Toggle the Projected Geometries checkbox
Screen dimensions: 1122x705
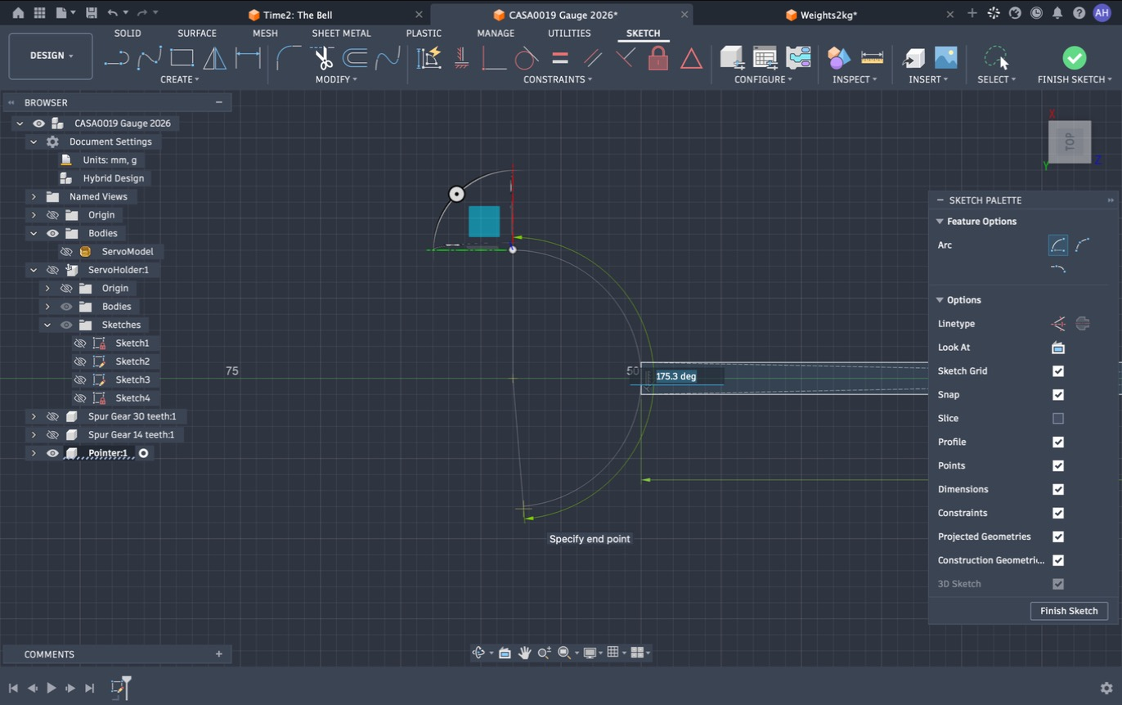click(1058, 537)
